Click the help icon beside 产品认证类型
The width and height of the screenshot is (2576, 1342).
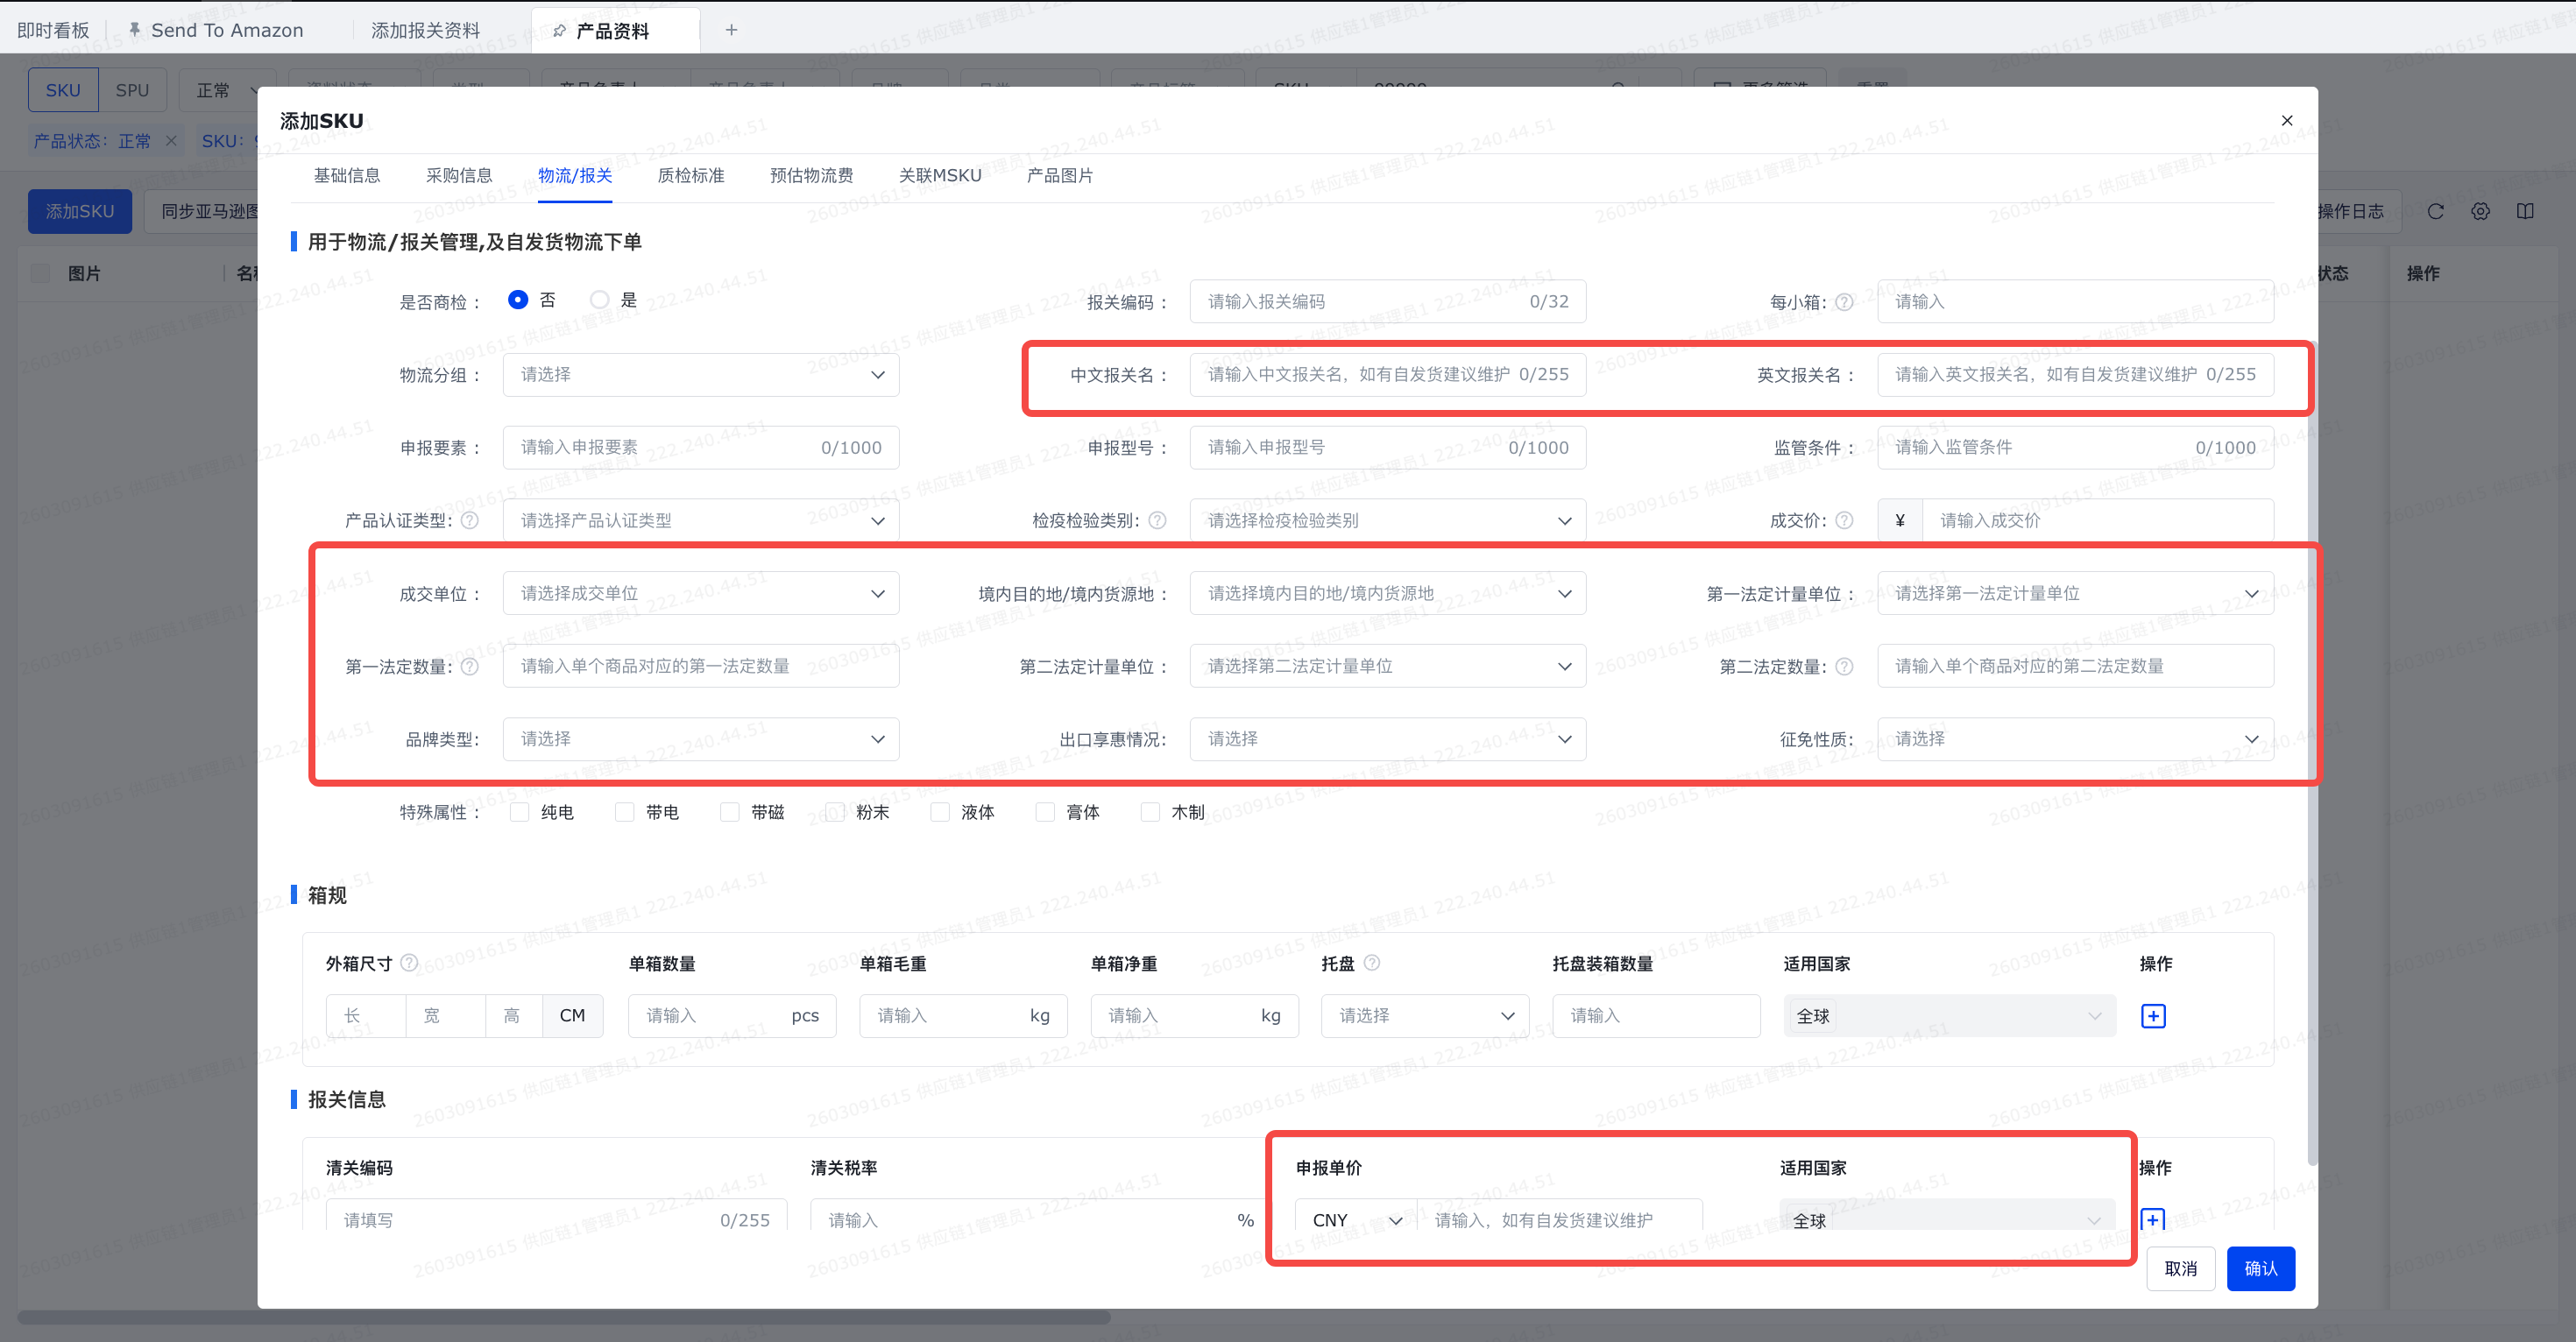click(x=469, y=520)
